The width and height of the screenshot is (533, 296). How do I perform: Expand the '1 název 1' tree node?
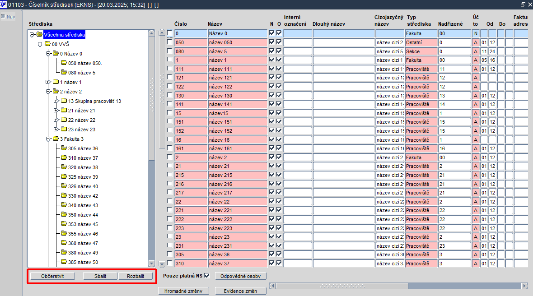click(x=48, y=82)
